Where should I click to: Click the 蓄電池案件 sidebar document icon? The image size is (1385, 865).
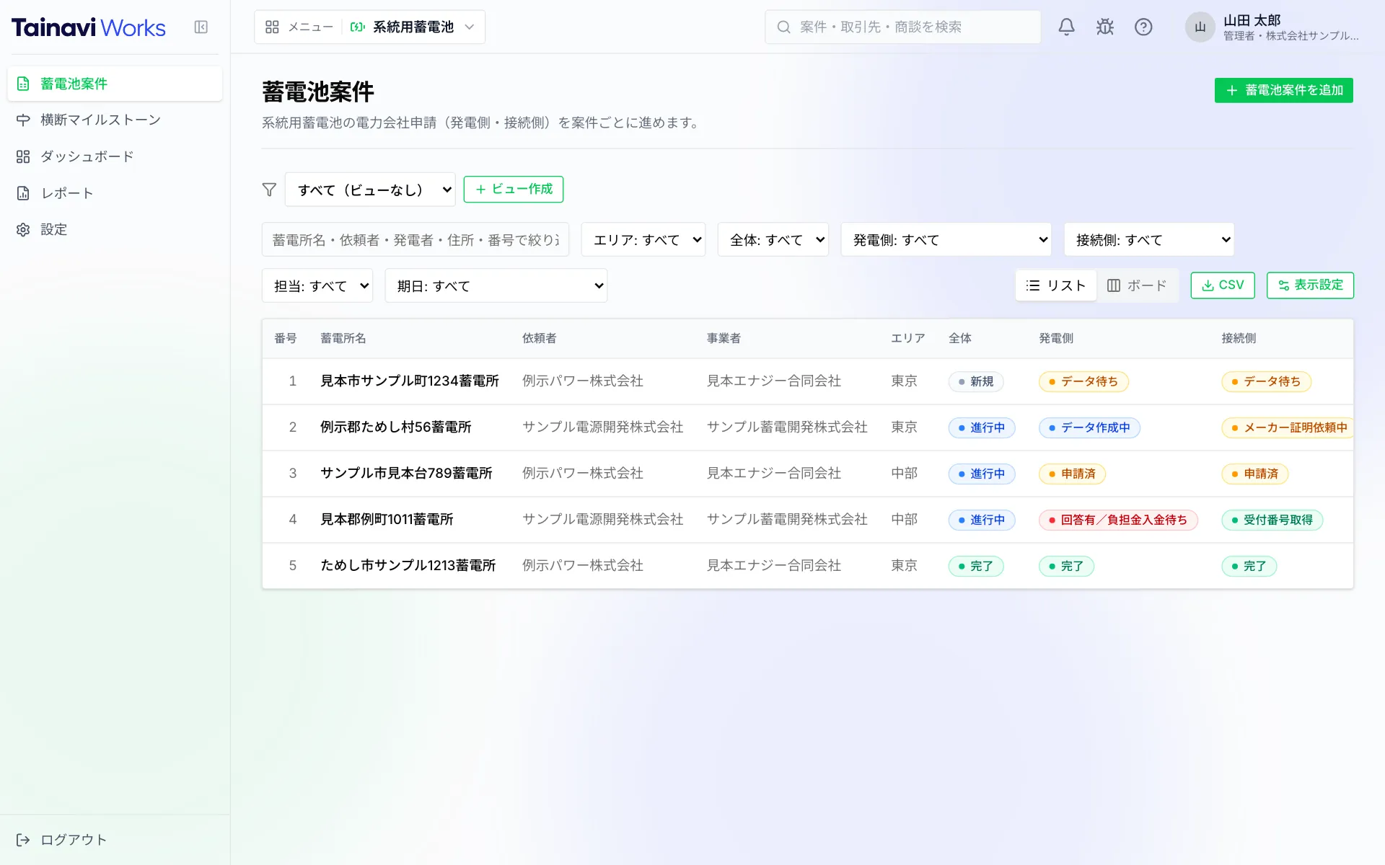click(23, 84)
